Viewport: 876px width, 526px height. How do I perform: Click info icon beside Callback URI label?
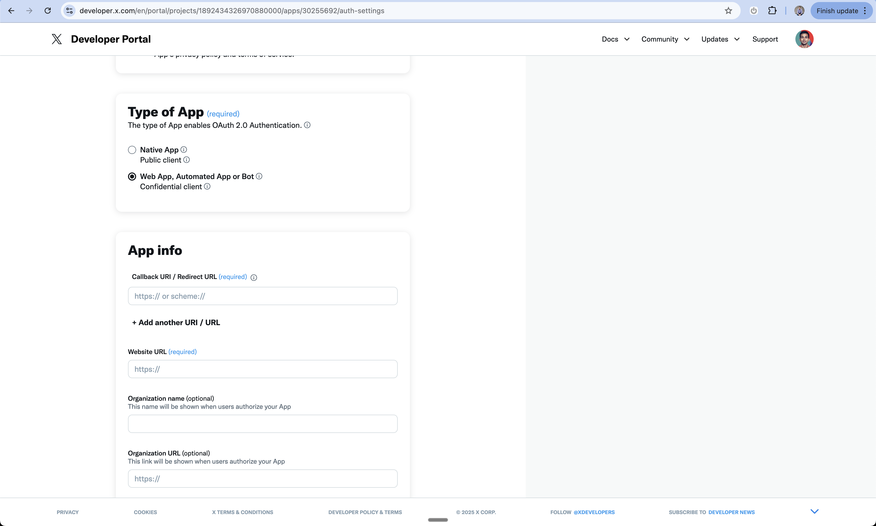click(x=254, y=277)
